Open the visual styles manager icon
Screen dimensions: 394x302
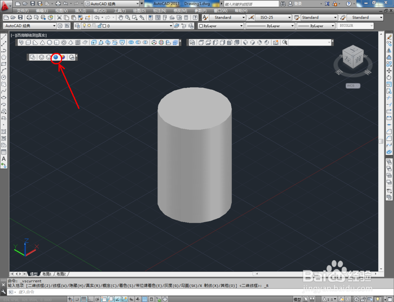72,57
